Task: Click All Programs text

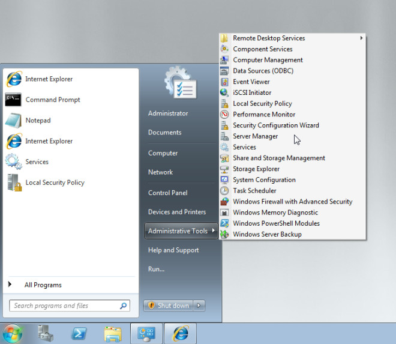Action: (43, 285)
